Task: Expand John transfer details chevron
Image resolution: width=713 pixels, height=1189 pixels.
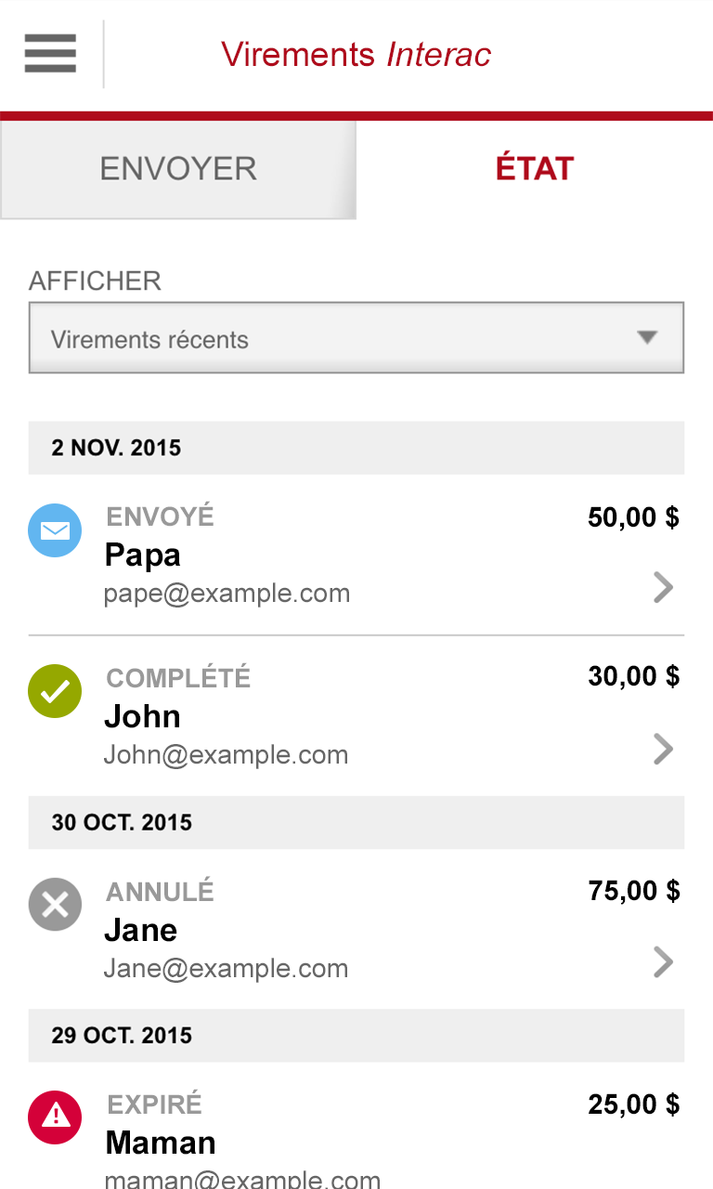Action: click(663, 749)
